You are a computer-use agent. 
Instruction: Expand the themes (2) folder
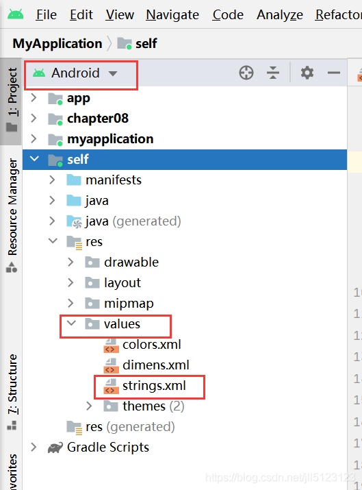tap(89, 406)
